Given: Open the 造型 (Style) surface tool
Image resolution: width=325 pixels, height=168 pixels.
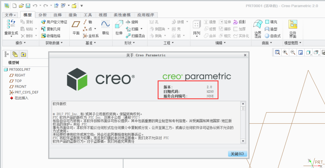Looking at the screenshot, I should click(x=271, y=29).
